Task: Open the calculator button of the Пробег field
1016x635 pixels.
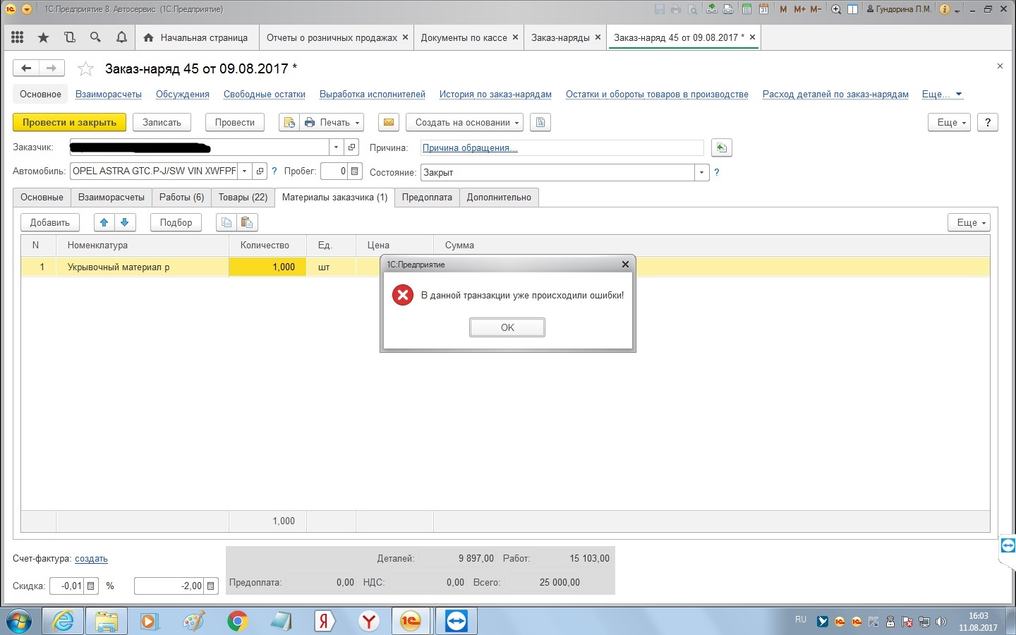Action: (x=355, y=171)
